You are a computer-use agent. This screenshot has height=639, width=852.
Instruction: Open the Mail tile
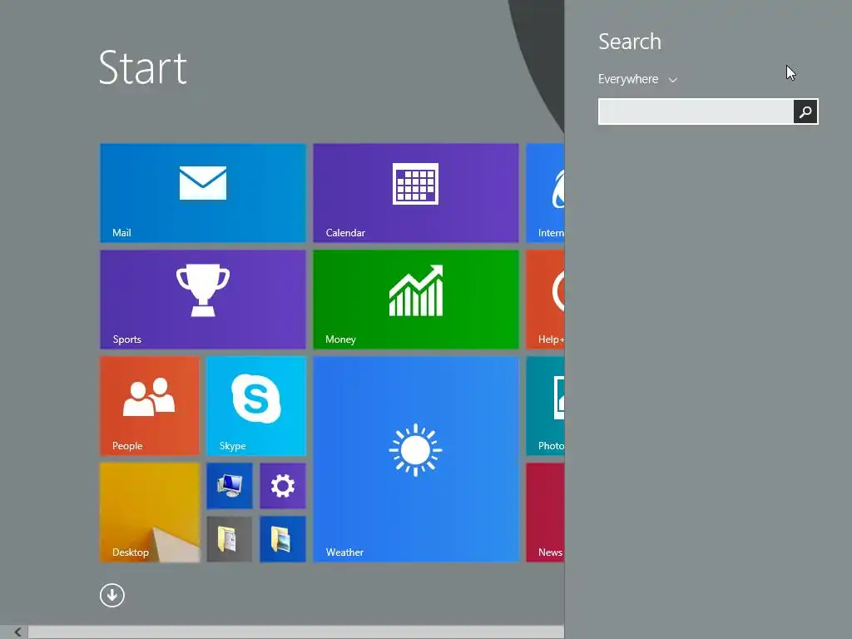[203, 193]
